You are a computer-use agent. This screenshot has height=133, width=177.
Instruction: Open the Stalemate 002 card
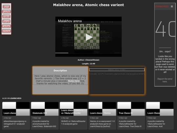[x=45, y=116]
